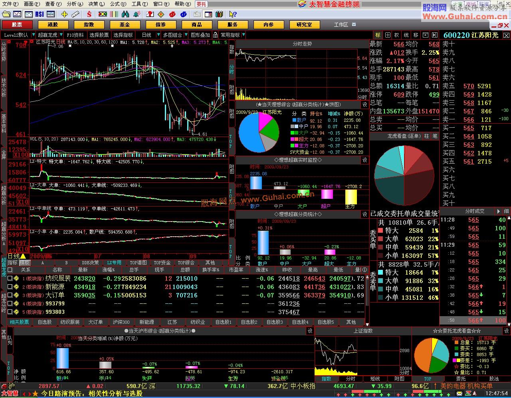
Task: Open the 文件 menu
Action: pos(10,4)
